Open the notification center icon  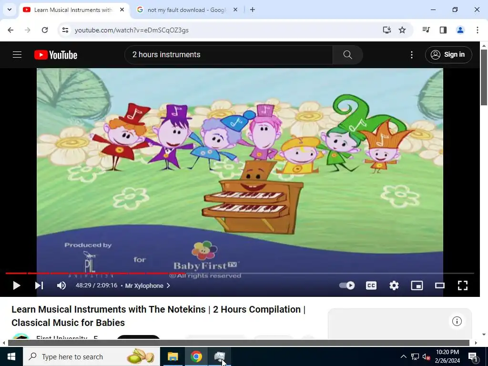pyautogui.click(x=473, y=356)
